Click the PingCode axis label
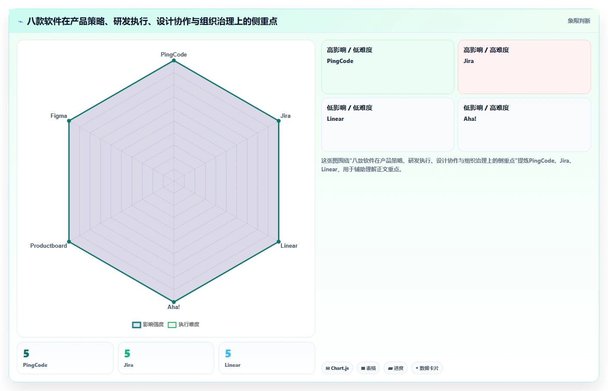 tap(174, 54)
